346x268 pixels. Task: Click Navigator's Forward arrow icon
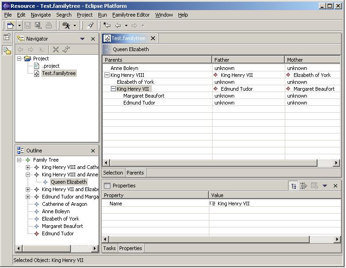point(31,49)
